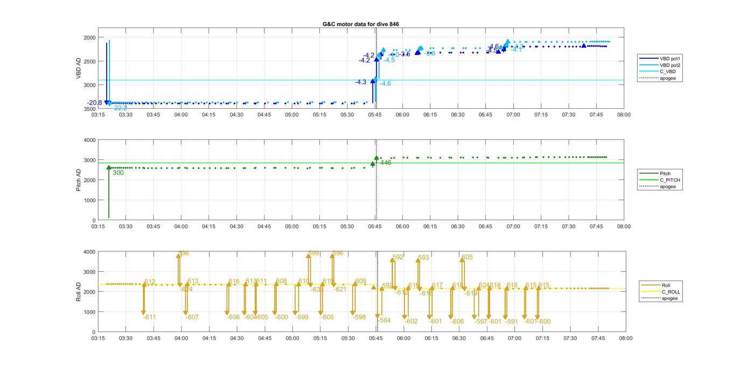Click the '-611' roll move label
Screen dimensions: 754x373
[150, 317]
